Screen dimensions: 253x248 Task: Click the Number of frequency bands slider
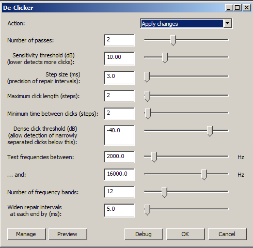(186, 192)
